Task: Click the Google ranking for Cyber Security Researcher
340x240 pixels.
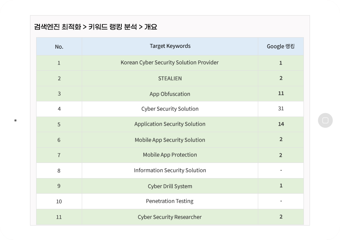Action: point(281,217)
